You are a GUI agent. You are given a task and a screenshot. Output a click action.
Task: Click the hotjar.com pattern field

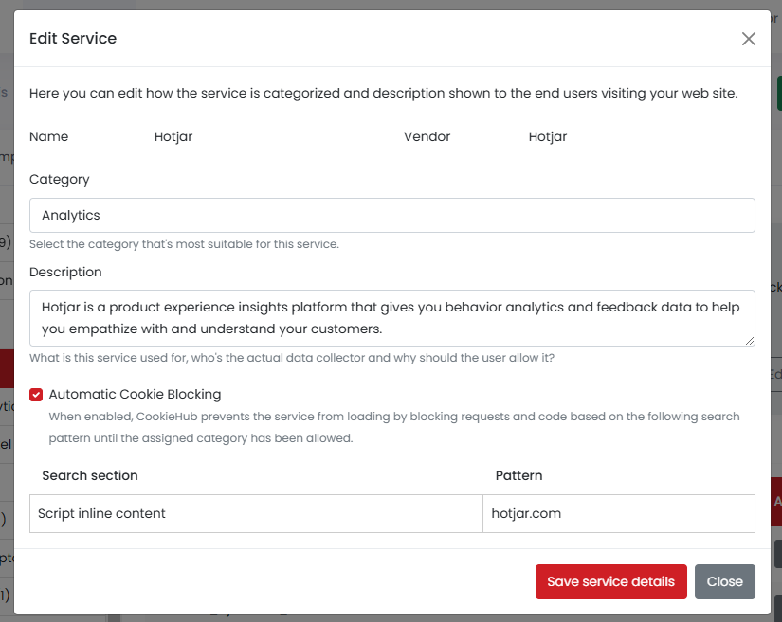[x=618, y=514]
